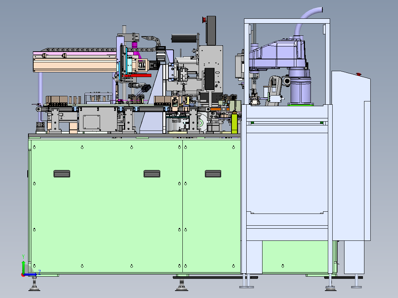
Task: Select the grey tabletop base plate
Action: point(134,136)
